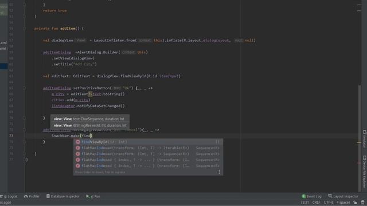Click the Database Inspector icon

[x=48, y=196]
